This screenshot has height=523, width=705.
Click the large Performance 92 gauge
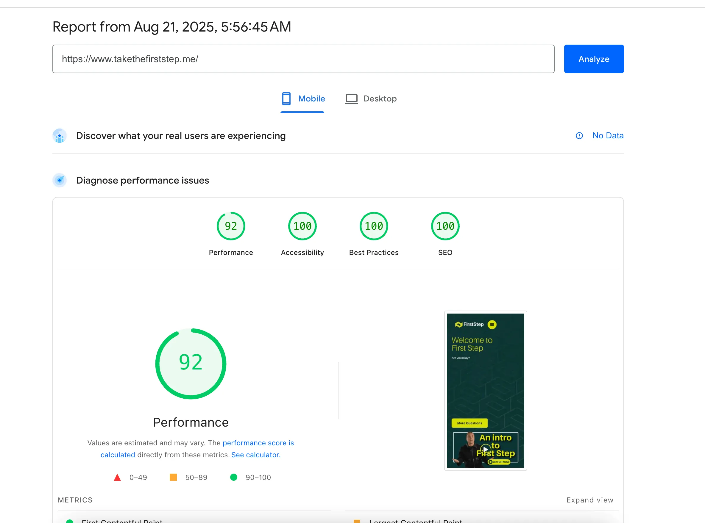[191, 364]
